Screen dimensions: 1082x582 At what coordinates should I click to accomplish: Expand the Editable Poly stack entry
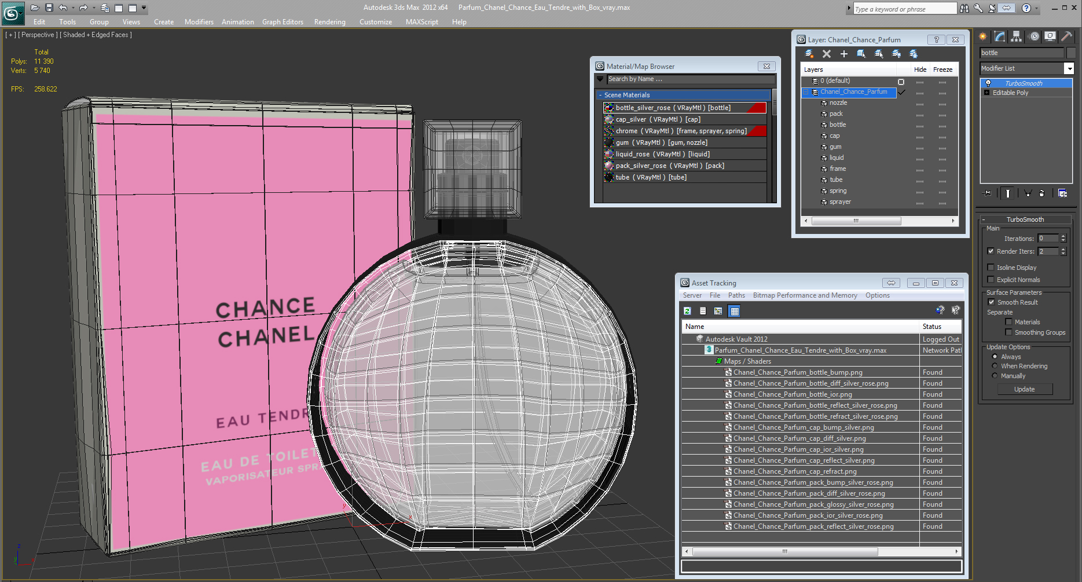(986, 93)
